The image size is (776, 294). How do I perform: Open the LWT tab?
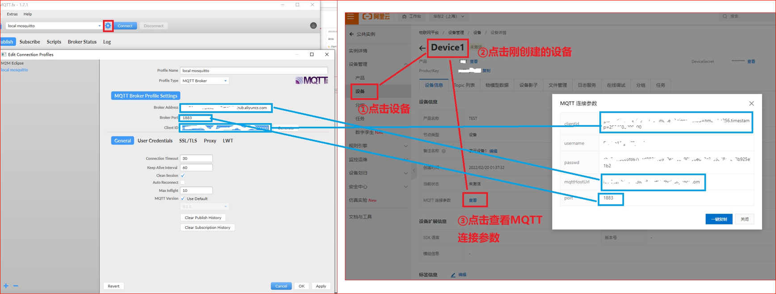pos(228,141)
